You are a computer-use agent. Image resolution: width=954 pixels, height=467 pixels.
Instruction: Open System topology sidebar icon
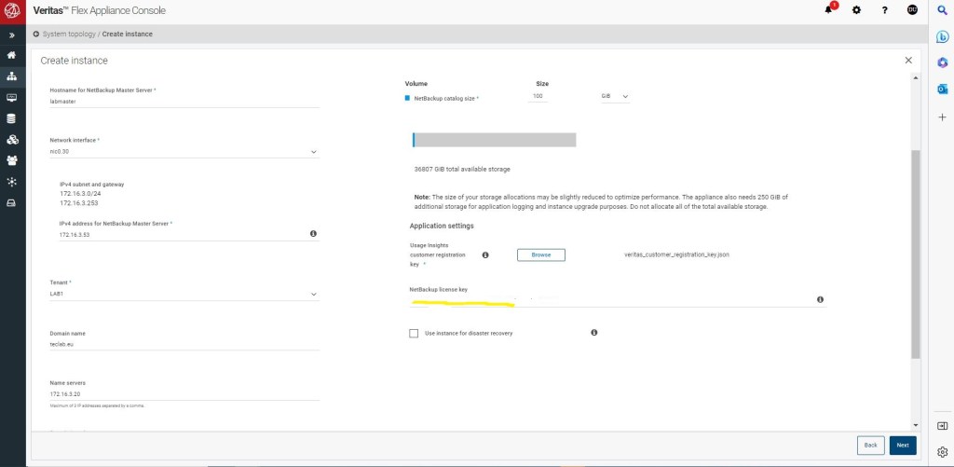tap(11, 76)
